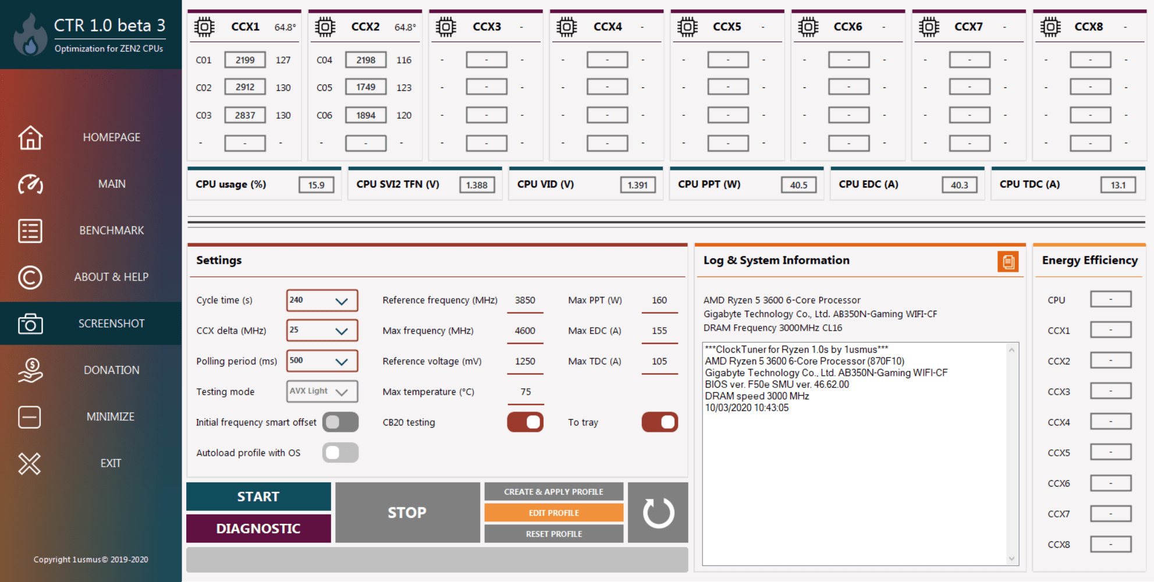Click the gray progress bar at bottom

click(x=437, y=560)
